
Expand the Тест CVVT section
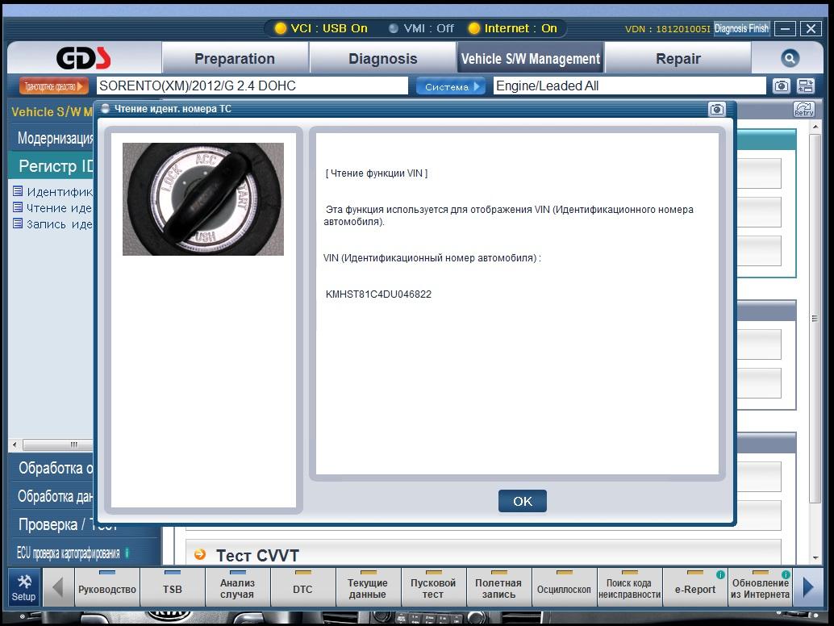pos(256,555)
